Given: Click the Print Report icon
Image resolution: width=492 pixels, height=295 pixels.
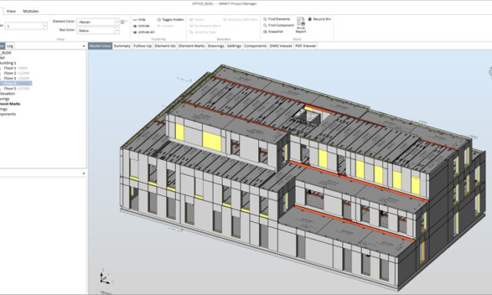Looking at the screenshot, I should (301, 22).
